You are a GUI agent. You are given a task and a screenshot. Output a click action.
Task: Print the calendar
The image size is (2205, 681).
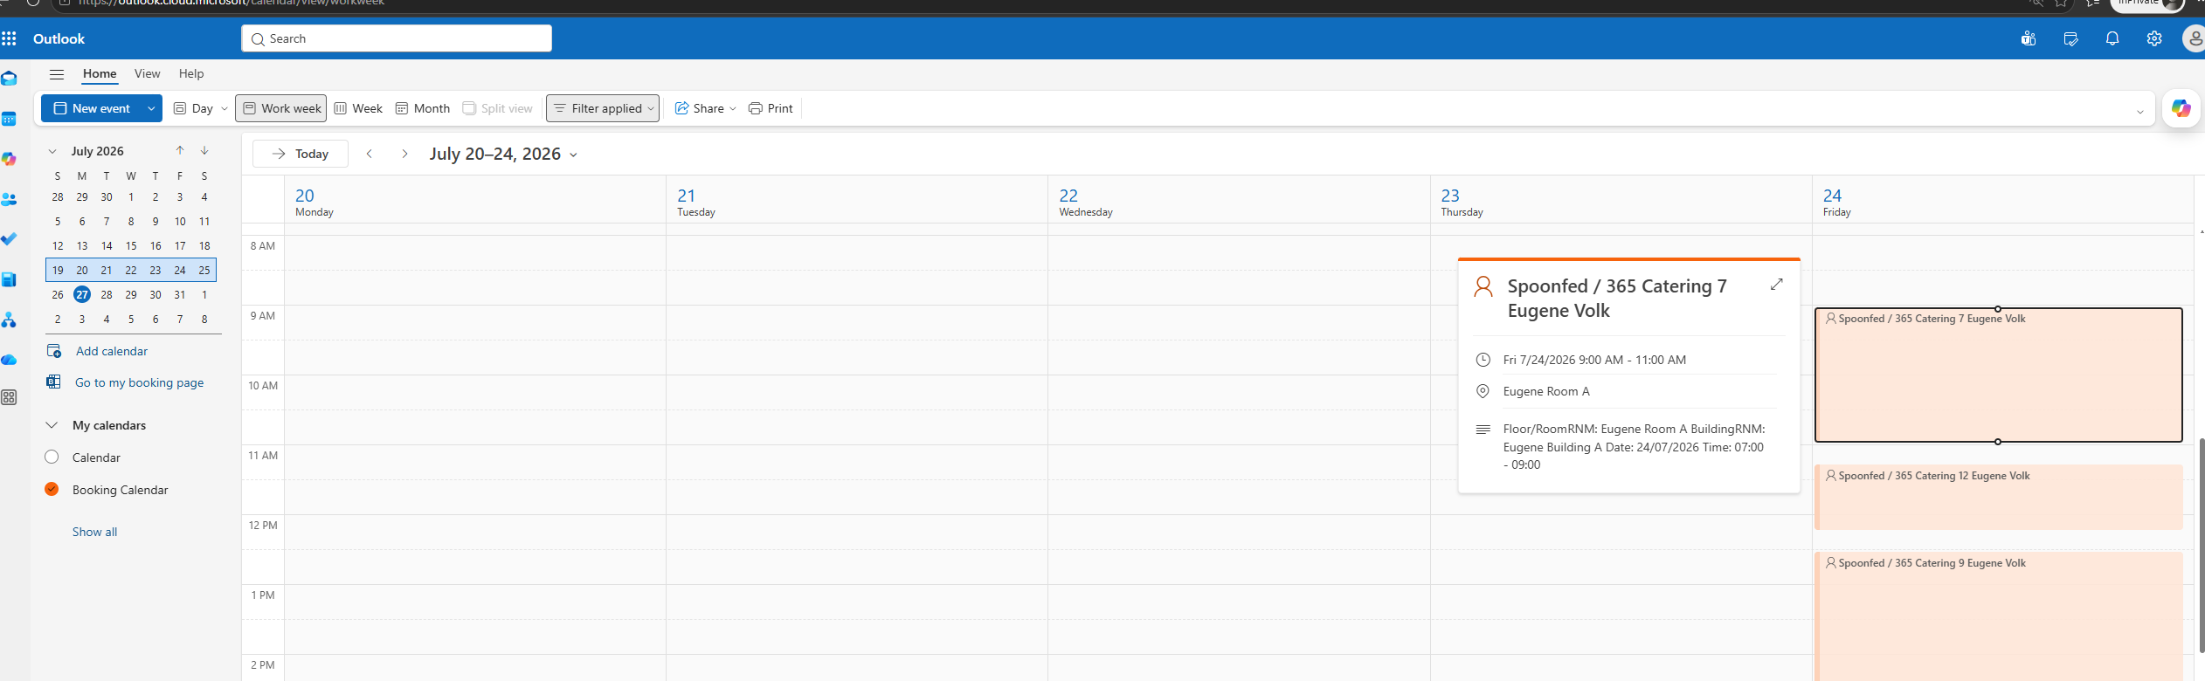coord(771,108)
